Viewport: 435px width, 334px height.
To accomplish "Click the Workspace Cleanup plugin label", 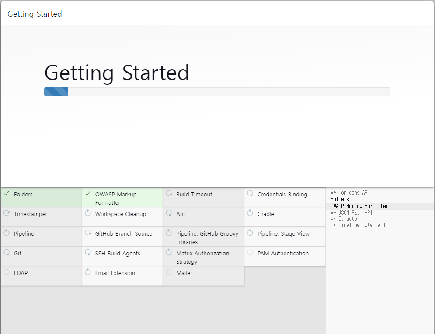I will pos(121,214).
